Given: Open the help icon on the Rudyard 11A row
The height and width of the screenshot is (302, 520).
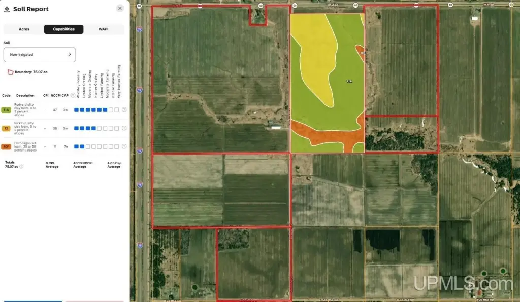Looking at the screenshot, I should [x=124, y=110].
